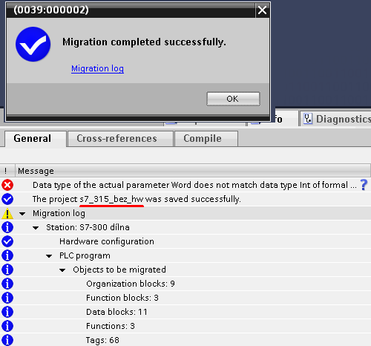Click the info icon next to Station S7-300 dílna
371x346 pixels.
pos(7,227)
